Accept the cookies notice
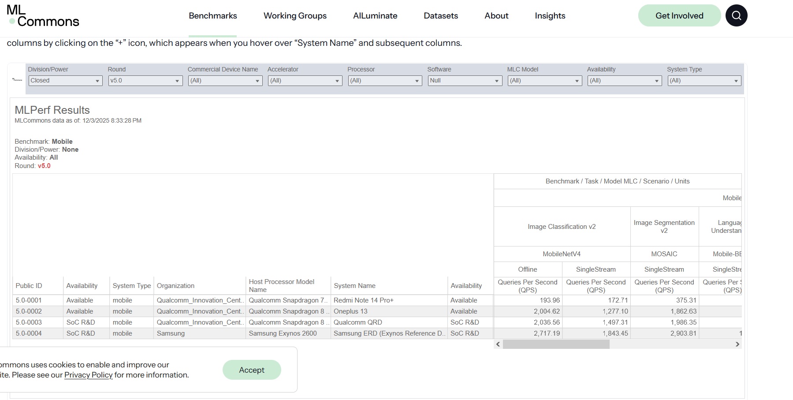Viewport: 793px width, 400px height. pyautogui.click(x=252, y=370)
